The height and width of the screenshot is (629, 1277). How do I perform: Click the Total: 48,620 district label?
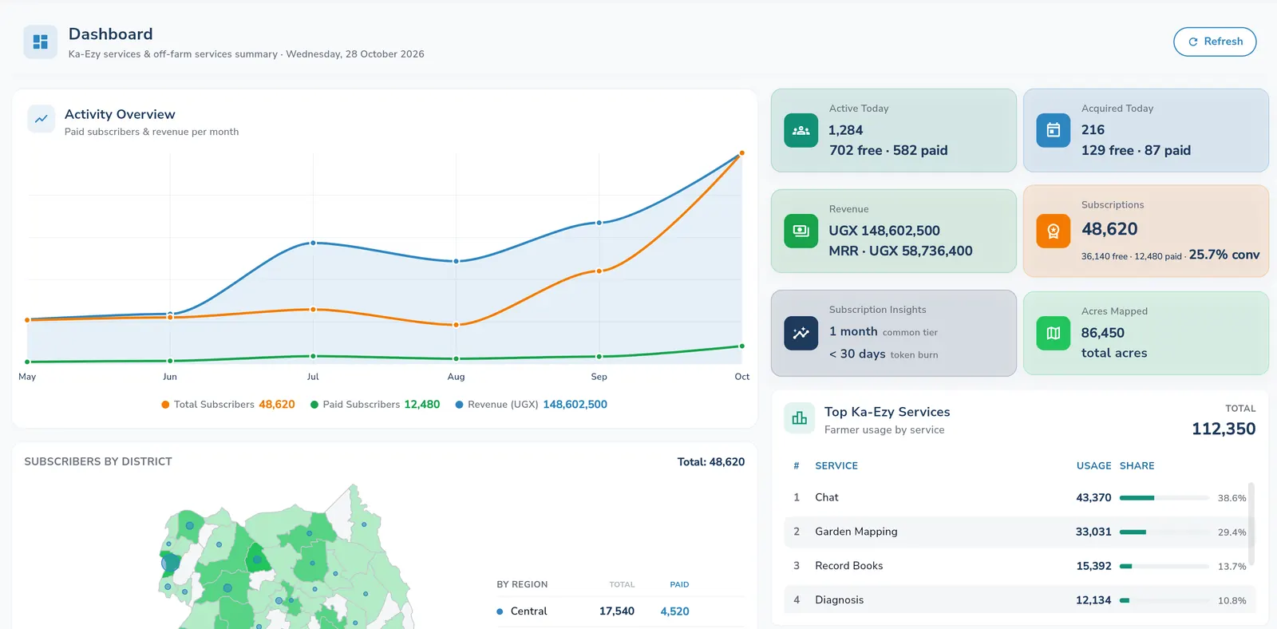pyautogui.click(x=710, y=462)
